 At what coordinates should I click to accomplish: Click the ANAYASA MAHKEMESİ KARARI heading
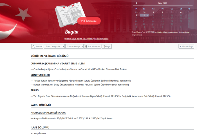pyautogui.click(x=48, y=113)
